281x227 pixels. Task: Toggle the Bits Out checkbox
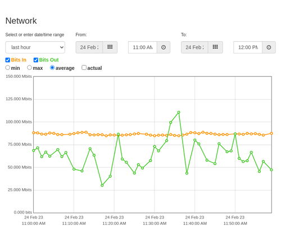click(36, 60)
